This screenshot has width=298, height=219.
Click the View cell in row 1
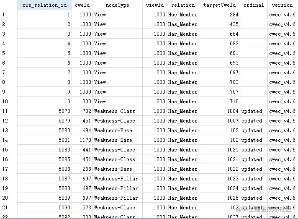tap(118, 14)
